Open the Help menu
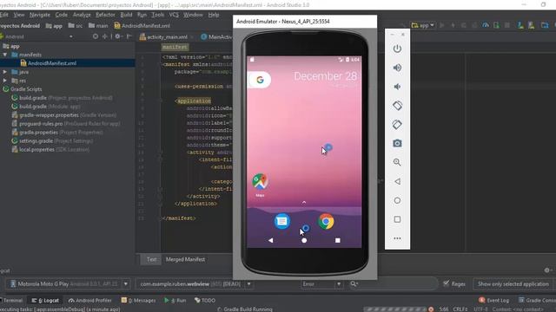The image size is (556, 312). [214, 15]
